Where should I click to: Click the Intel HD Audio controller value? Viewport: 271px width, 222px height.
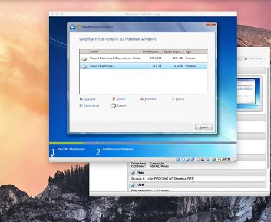click(159, 166)
